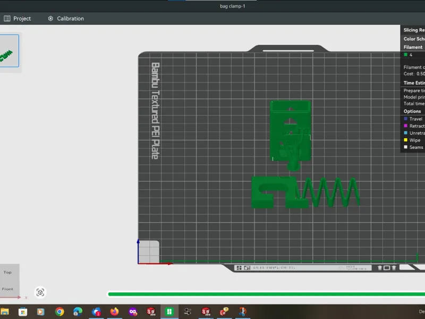Screen dimensions: 425x319
Task: Collapse the Options section header
Action: click(x=412, y=111)
